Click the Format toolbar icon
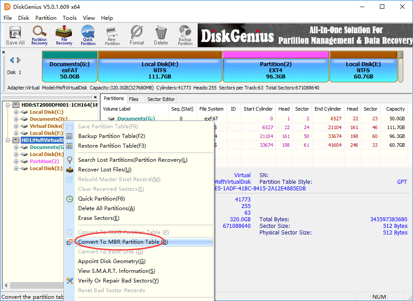The height and width of the screenshot is (301, 413). [x=137, y=35]
